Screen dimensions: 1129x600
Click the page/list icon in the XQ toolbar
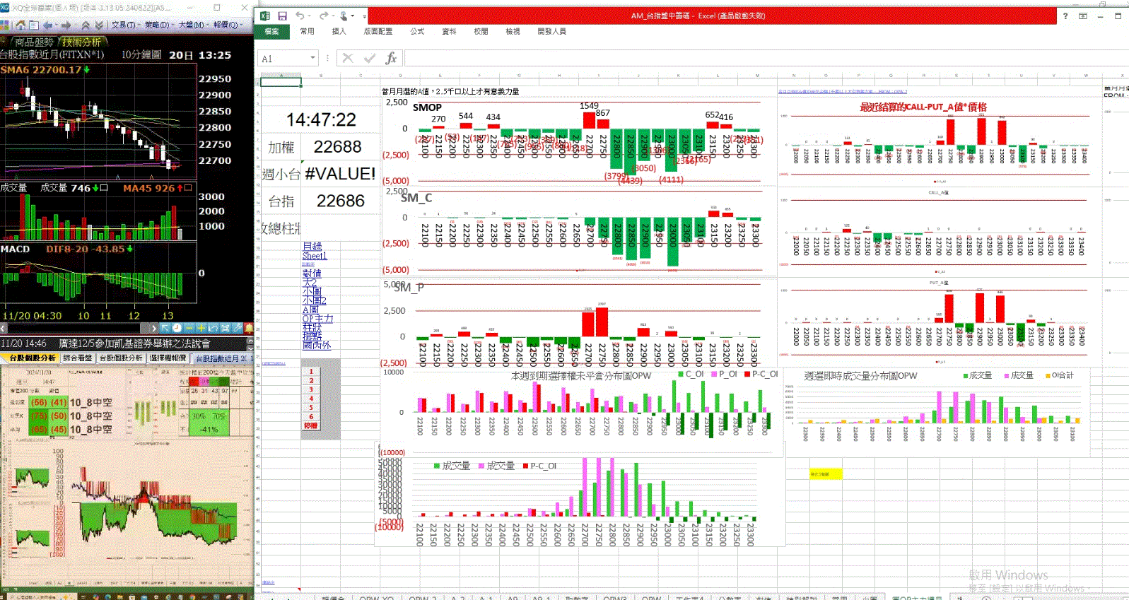point(33,25)
